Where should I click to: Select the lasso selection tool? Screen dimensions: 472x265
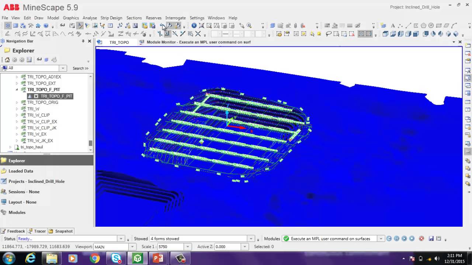(329, 34)
